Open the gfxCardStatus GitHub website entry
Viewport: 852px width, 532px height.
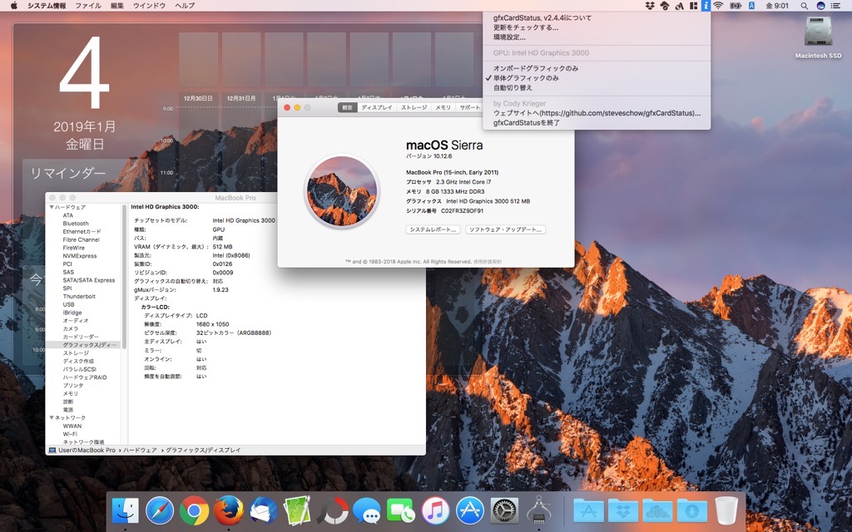coord(597,113)
